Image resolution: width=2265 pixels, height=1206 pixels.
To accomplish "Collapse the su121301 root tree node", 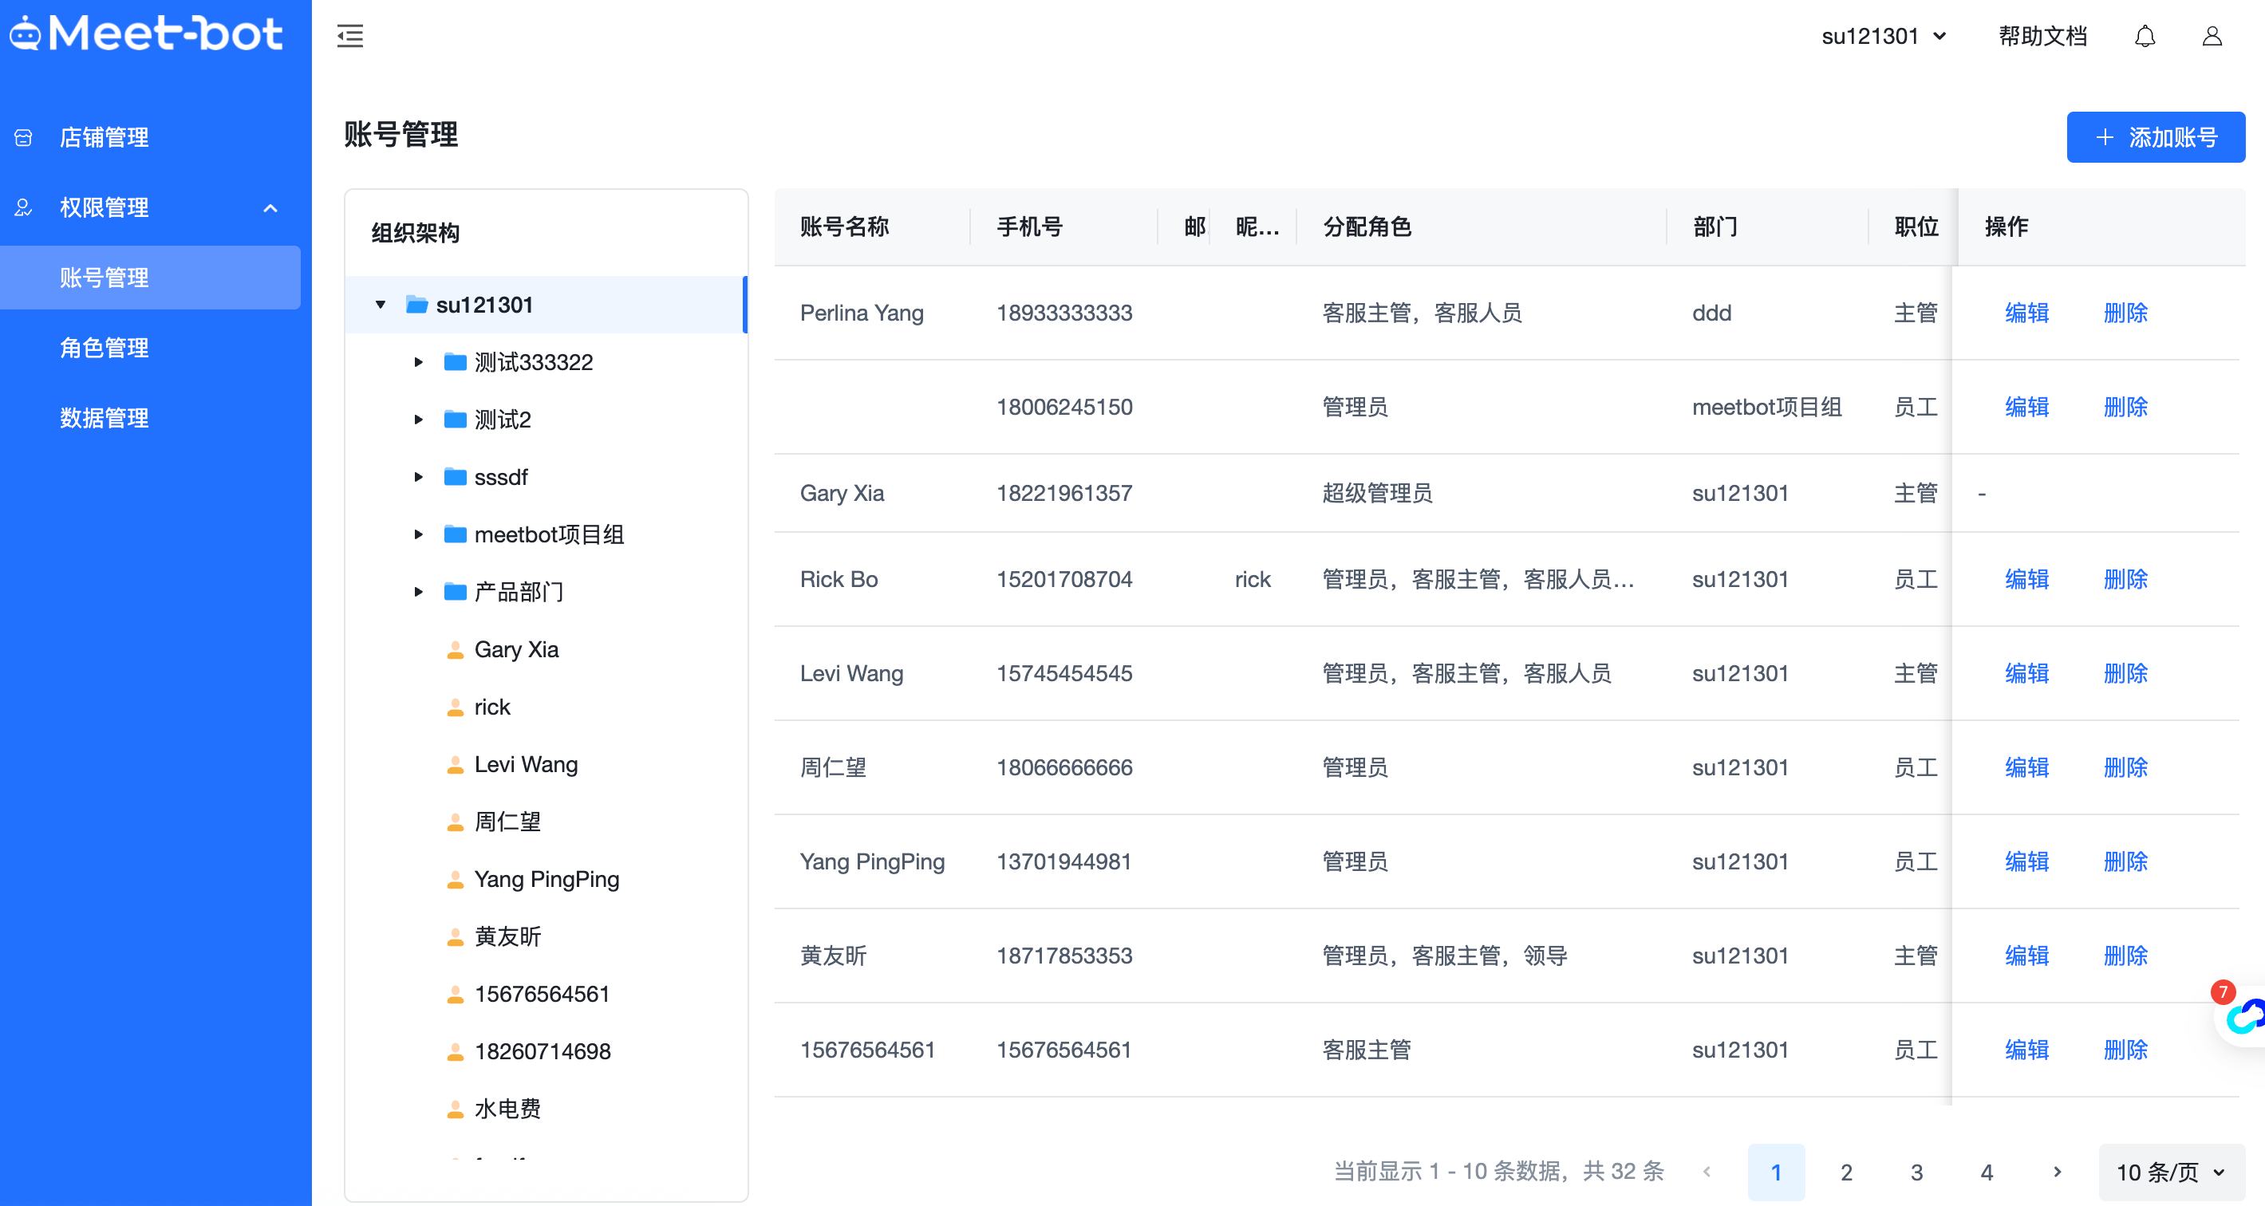I will click(x=381, y=305).
